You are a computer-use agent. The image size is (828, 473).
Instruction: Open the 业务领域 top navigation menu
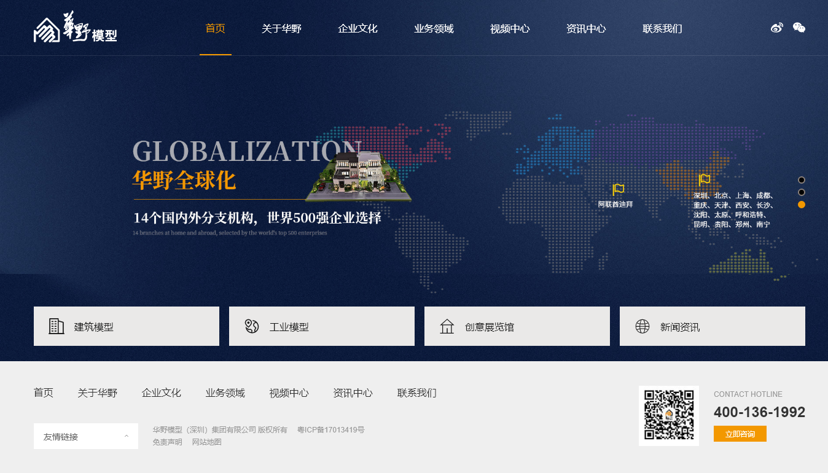pos(434,28)
